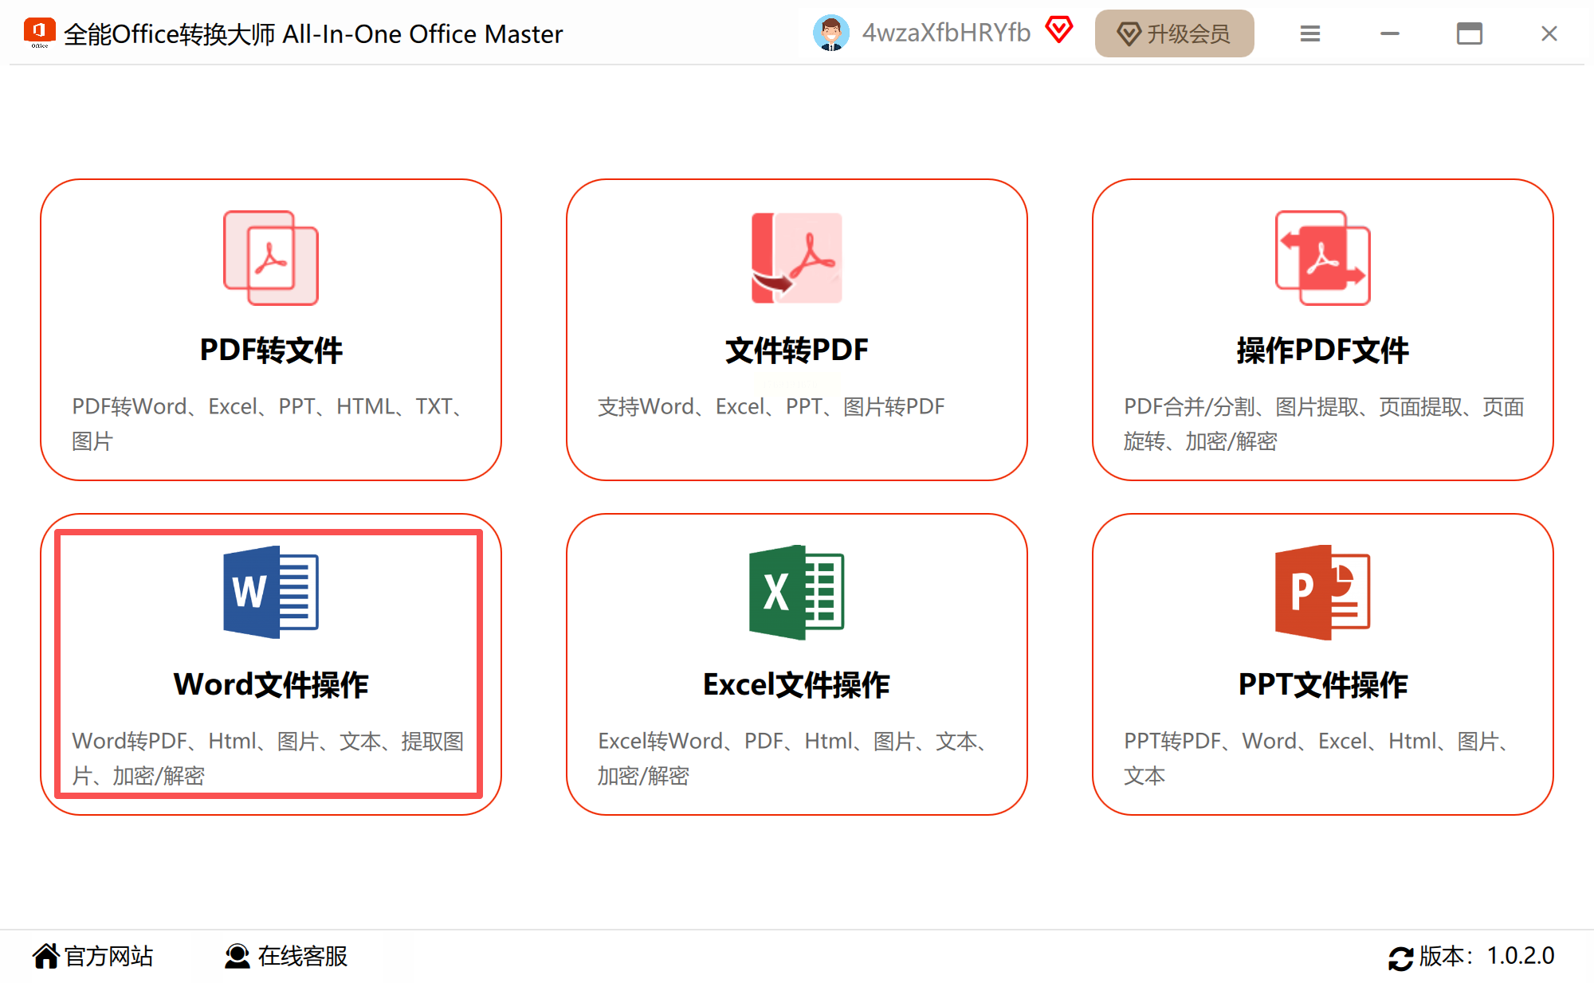This screenshot has height=983, width=1594.
Task: Open the Excel文件操作 card title
Action: [796, 684]
